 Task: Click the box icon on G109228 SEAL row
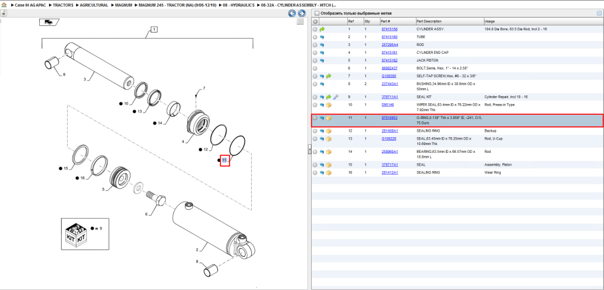pyautogui.click(x=329, y=138)
